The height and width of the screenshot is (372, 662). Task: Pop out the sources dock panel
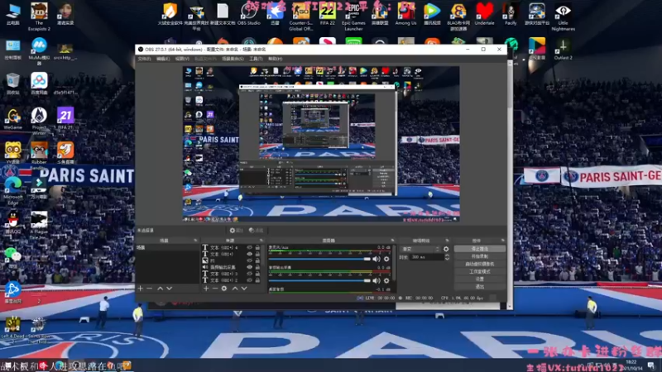pos(261,241)
